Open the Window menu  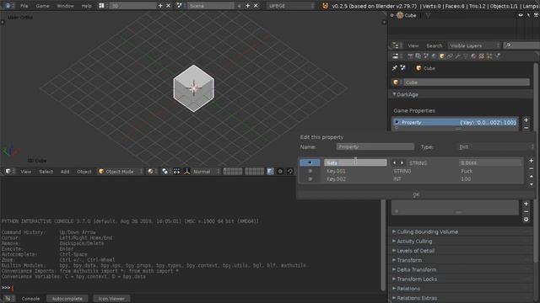pos(65,6)
